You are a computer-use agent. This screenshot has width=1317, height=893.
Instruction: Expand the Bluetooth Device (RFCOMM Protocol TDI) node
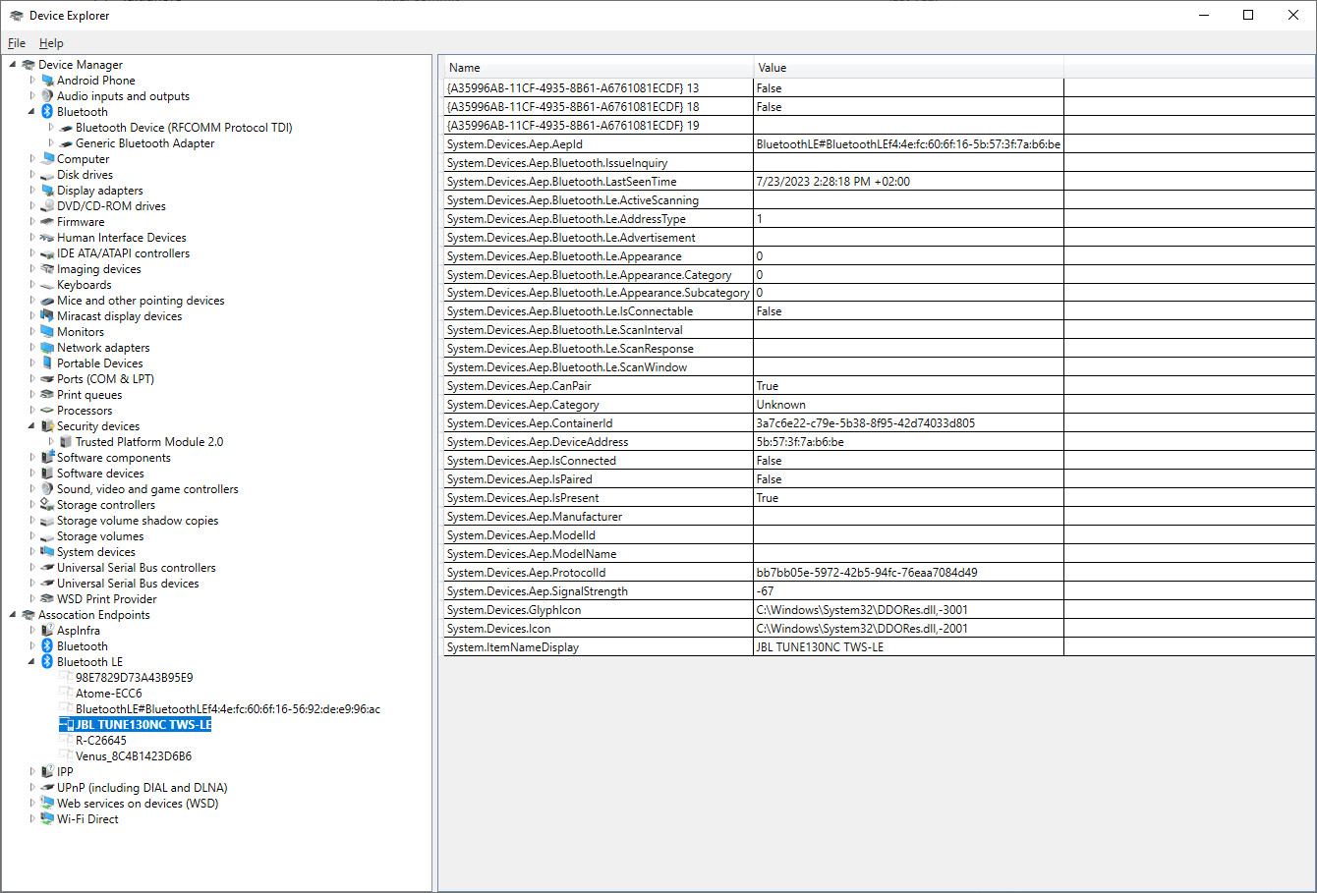click(51, 128)
